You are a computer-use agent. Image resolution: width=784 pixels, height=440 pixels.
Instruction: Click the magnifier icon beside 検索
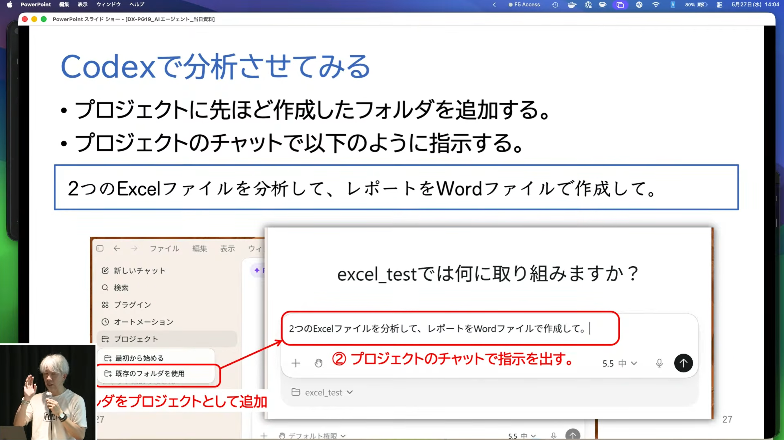(105, 287)
